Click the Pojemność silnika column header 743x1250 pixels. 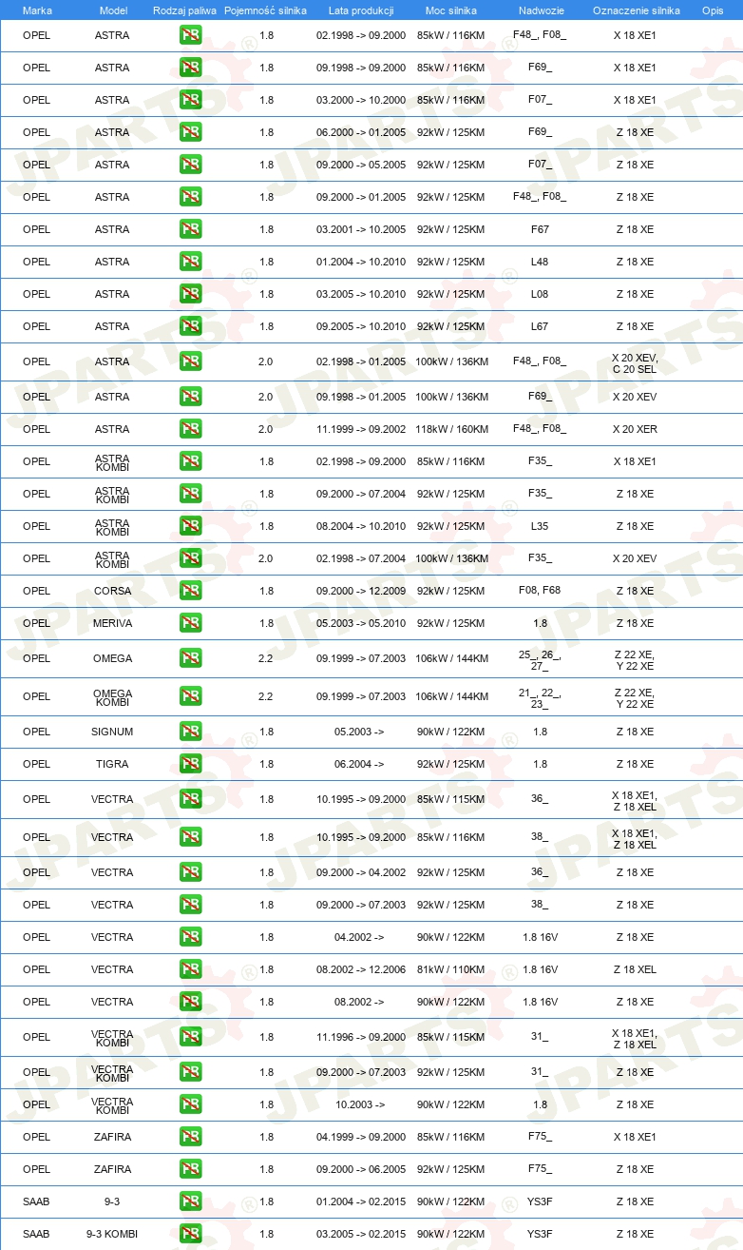pos(266,10)
